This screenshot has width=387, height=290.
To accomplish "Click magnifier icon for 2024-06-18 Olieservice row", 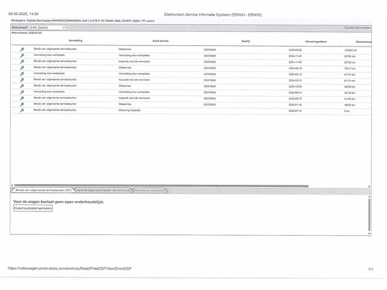I will point(22,68).
